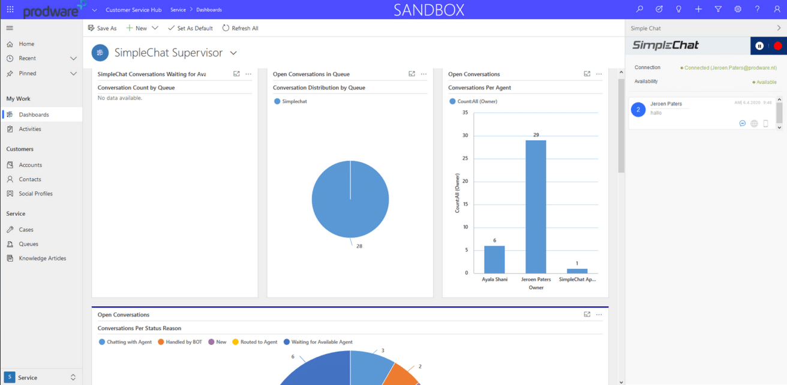The image size is (787, 385).
Task: Click Customer Service Hub app name
Action: [x=133, y=10]
